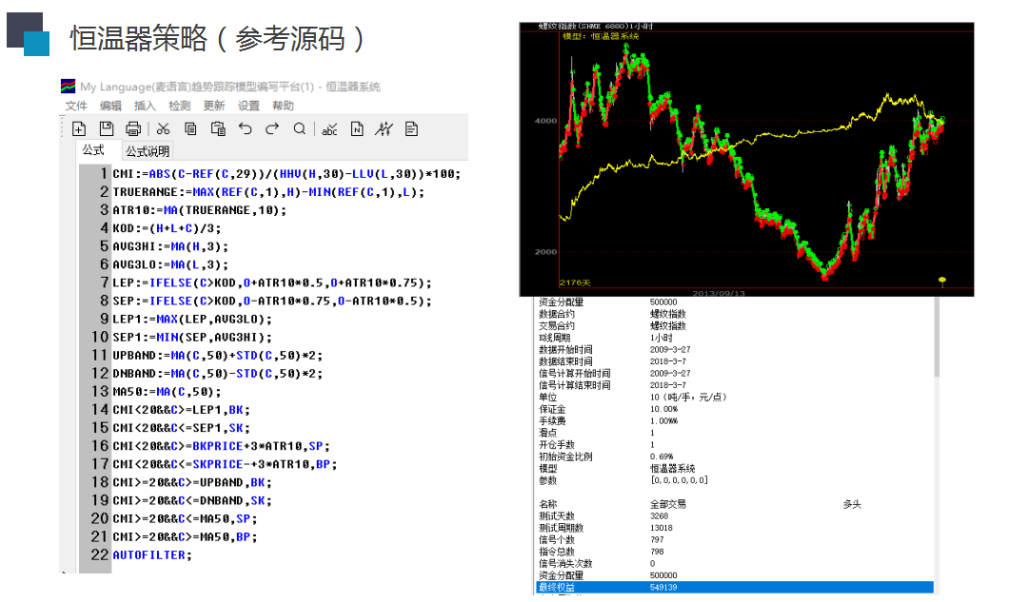The width and height of the screenshot is (1029, 602).
Task: Click code line 7 defining LEP
Action: [x=272, y=282]
